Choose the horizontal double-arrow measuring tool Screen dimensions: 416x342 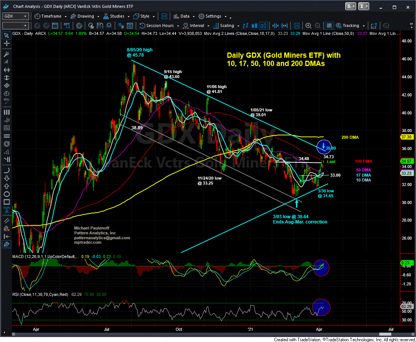pyautogui.click(x=7, y=70)
